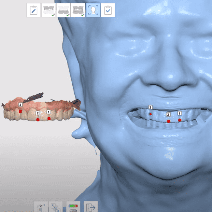Open the form edit clipboard step
This screenshot has height=212, width=212.
click(33, 10)
